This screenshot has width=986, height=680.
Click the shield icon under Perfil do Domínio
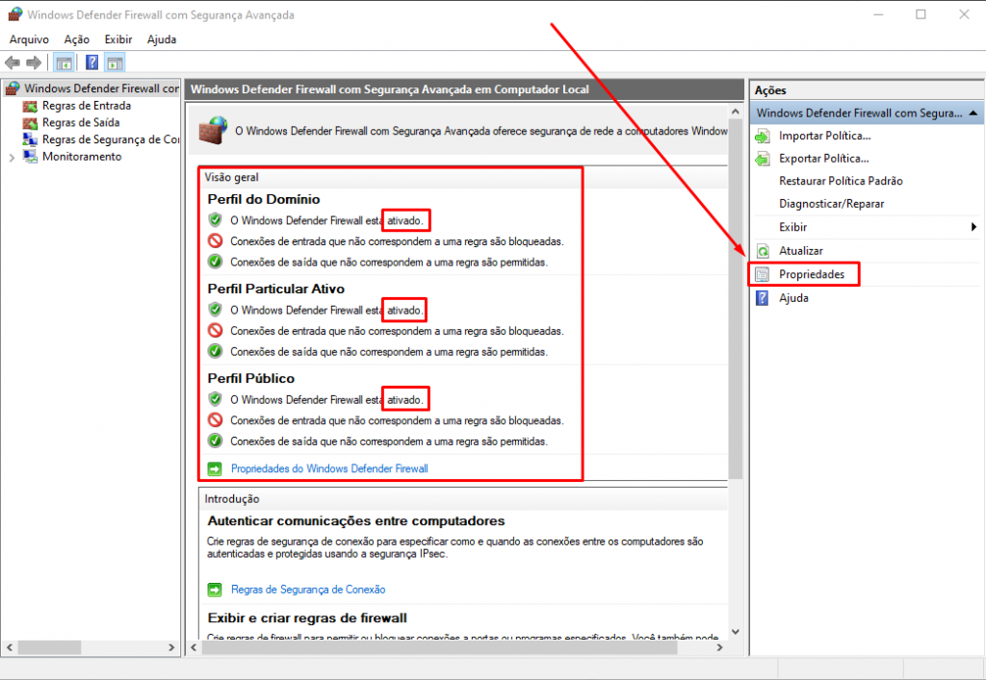[x=215, y=220]
